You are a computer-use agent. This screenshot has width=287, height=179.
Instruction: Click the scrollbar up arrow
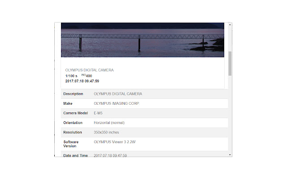(230, 24)
